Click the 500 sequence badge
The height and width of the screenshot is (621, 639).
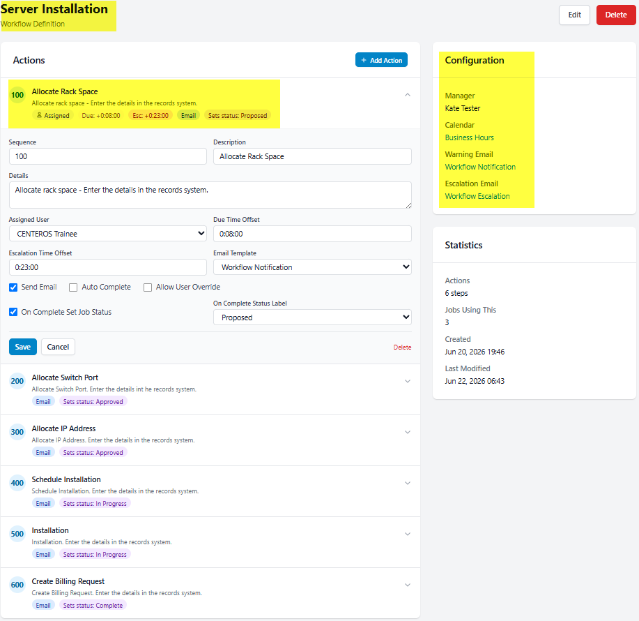pyautogui.click(x=17, y=534)
